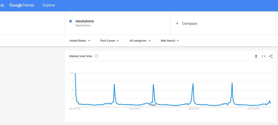Edit the resolutions search term field
The height and width of the screenshot is (125, 278).
tap(118, 23)
